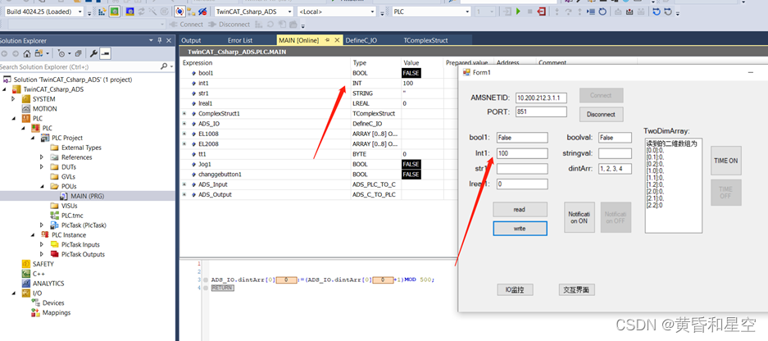Click the AMSNETID input field in Form1

[x=541, y=98]
